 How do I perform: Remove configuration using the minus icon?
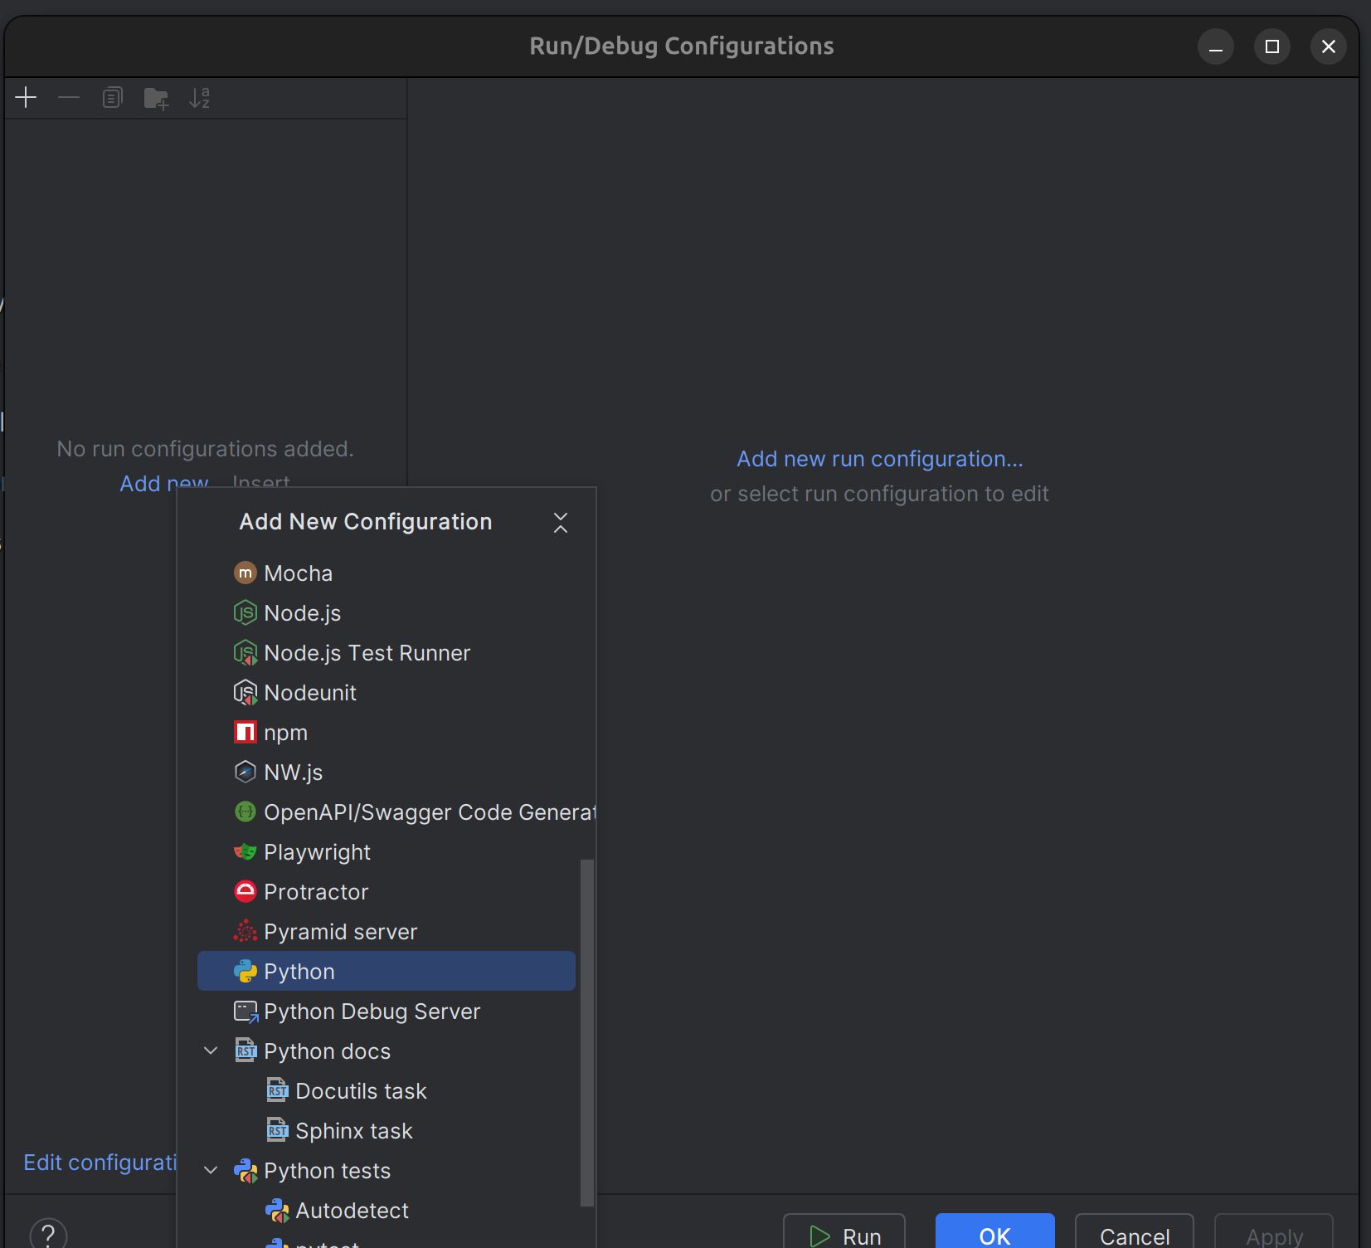click(x=69, y=97)
